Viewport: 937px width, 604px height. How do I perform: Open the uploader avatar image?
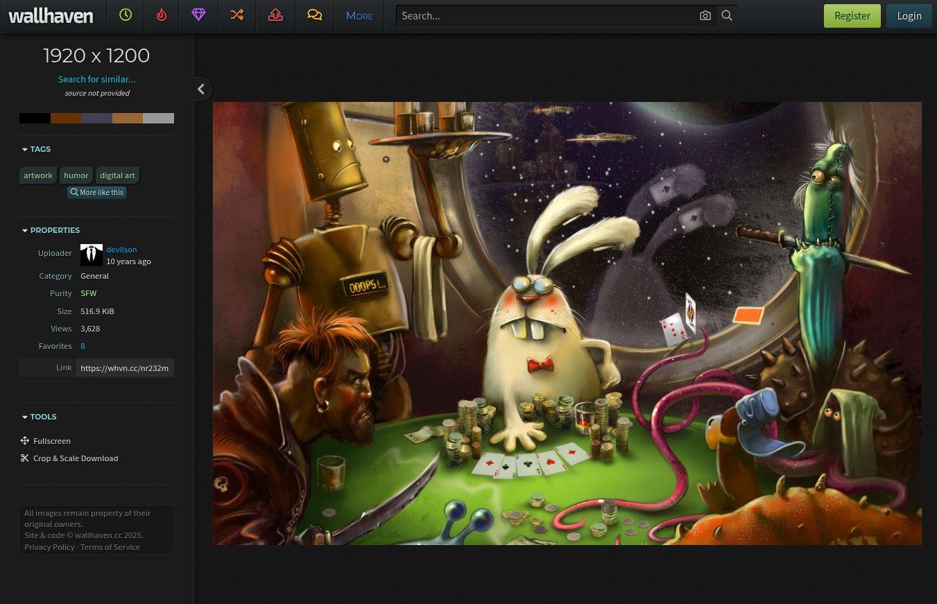tap(92, 255)
